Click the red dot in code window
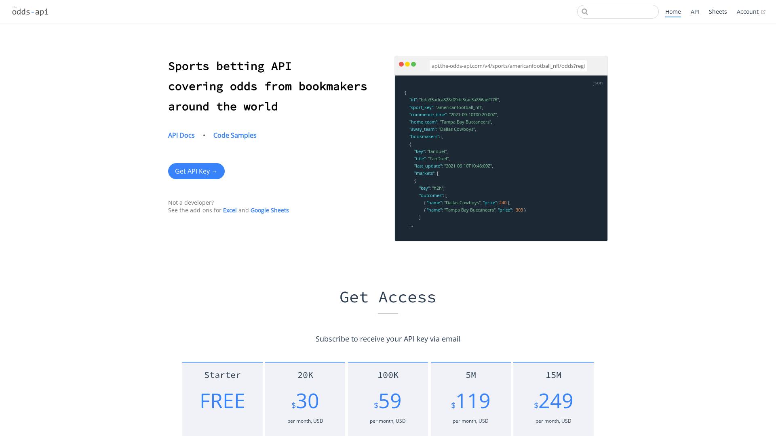The width and height of the screenshot is (776, 436). [401, 64]
